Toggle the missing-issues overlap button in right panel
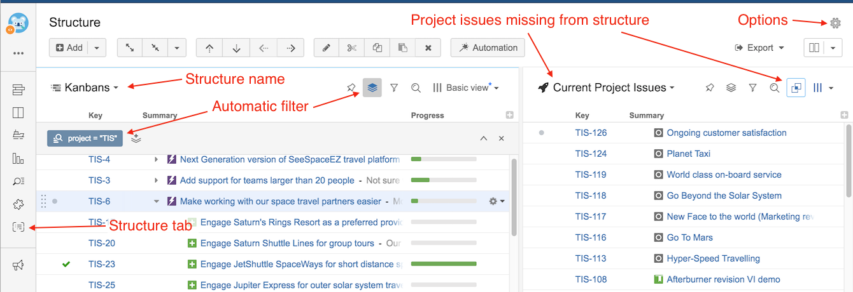Screen dimensions: 853x292 click(796, 88)
